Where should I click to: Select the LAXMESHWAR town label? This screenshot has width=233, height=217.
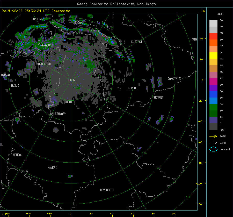(x=56, y=114)
